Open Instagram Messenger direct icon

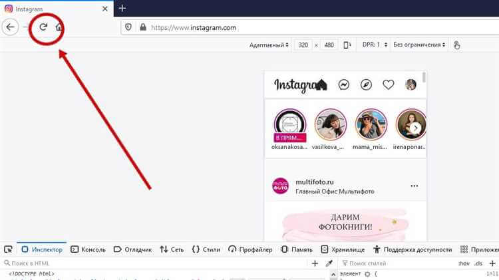click(344, 84)
